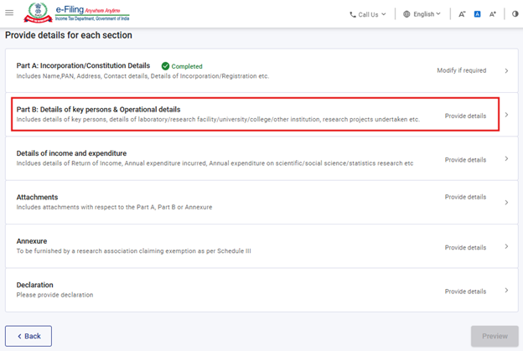Increase the page font size

coord(493,14)
